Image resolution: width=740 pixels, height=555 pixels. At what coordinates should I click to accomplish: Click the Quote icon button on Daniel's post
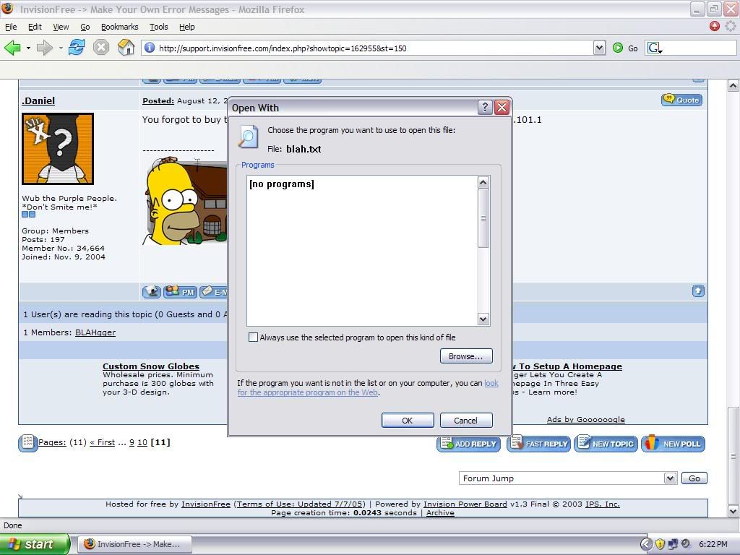pyautogui.click(x=681, y=100)
